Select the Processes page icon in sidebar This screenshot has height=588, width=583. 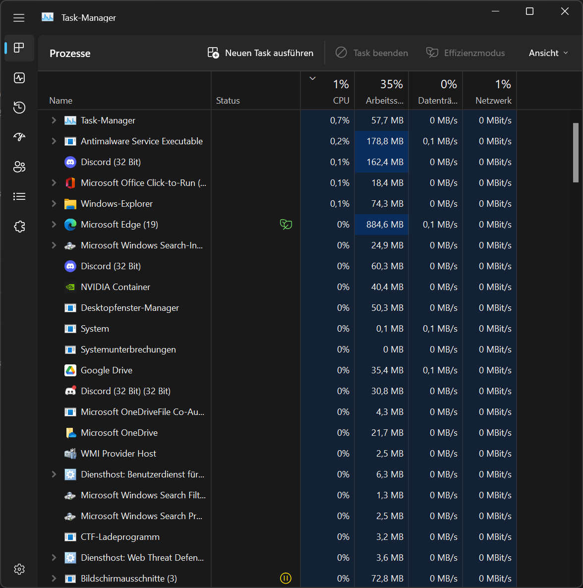click(x=19, y=48)
